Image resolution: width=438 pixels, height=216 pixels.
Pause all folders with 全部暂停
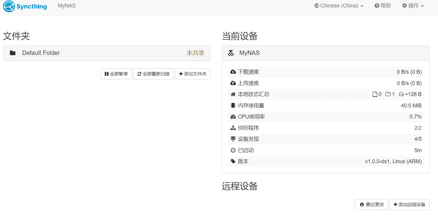[x=116, y=74]
